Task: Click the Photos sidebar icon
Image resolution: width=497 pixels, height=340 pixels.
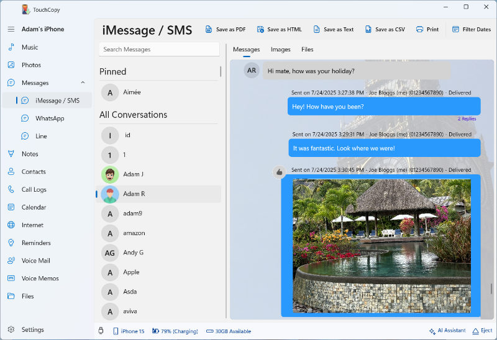Action: 11,65
